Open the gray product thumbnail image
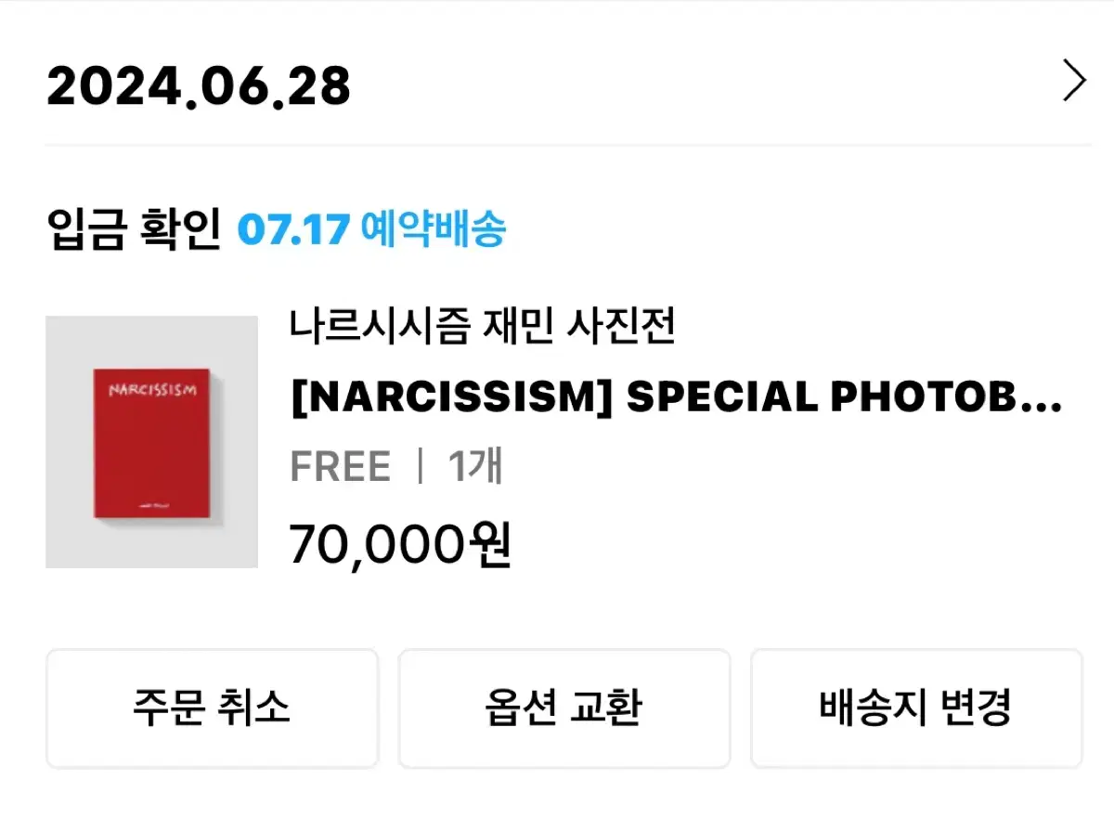This screenshot has height=818, width=1114. coord(151,442)
